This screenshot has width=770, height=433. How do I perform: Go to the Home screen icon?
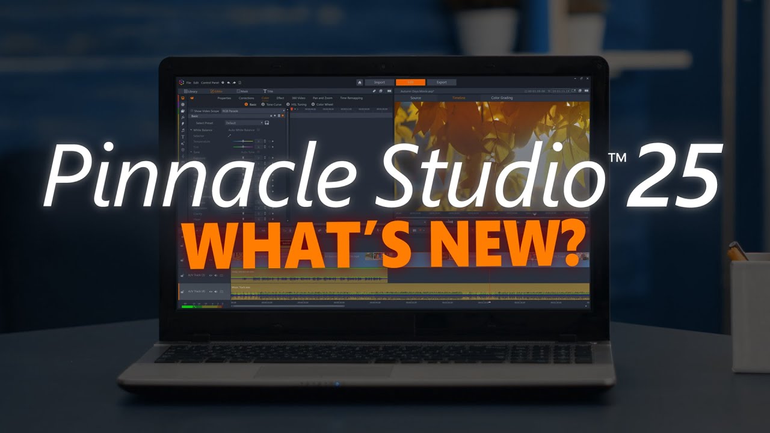click(360, 82)
